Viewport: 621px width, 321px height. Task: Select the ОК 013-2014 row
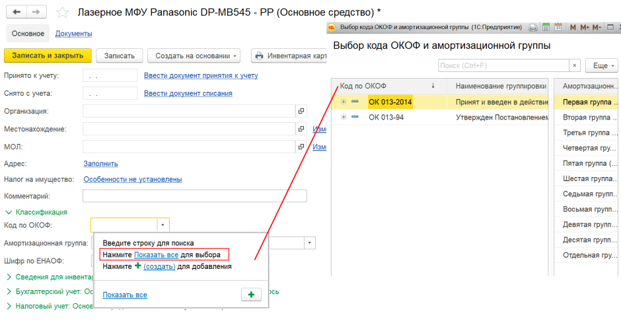[x=439, y=102]
